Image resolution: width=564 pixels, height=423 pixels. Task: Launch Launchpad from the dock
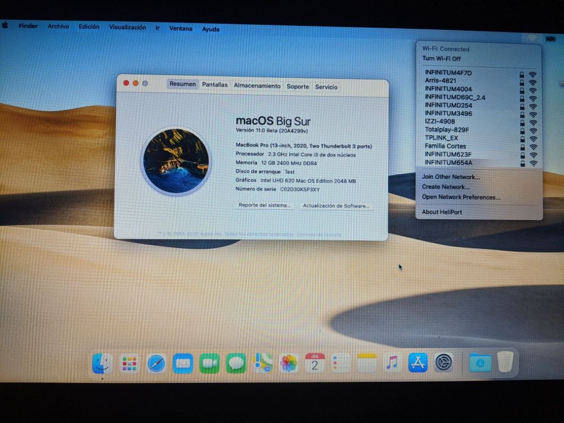point(129,364)
